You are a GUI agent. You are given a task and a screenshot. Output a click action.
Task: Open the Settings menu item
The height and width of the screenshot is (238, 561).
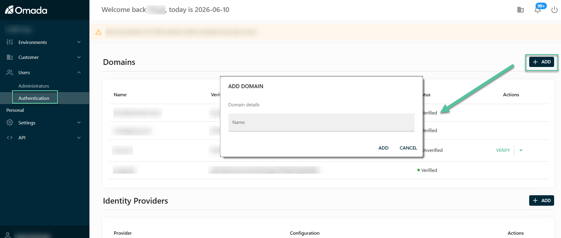(27, 123)
